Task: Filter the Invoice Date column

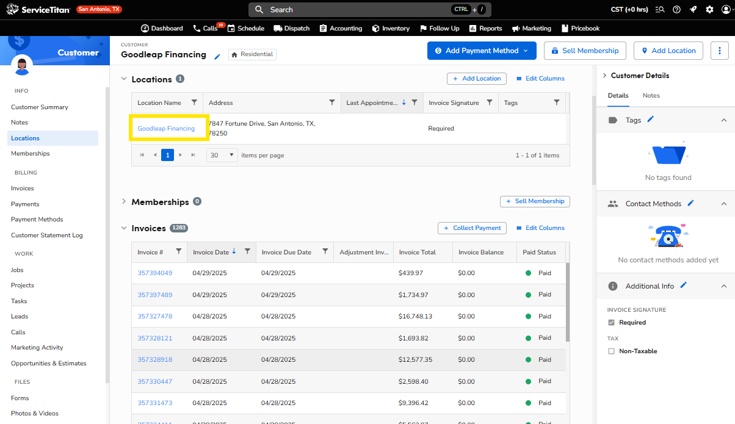Action: click(x=247, y=251)
